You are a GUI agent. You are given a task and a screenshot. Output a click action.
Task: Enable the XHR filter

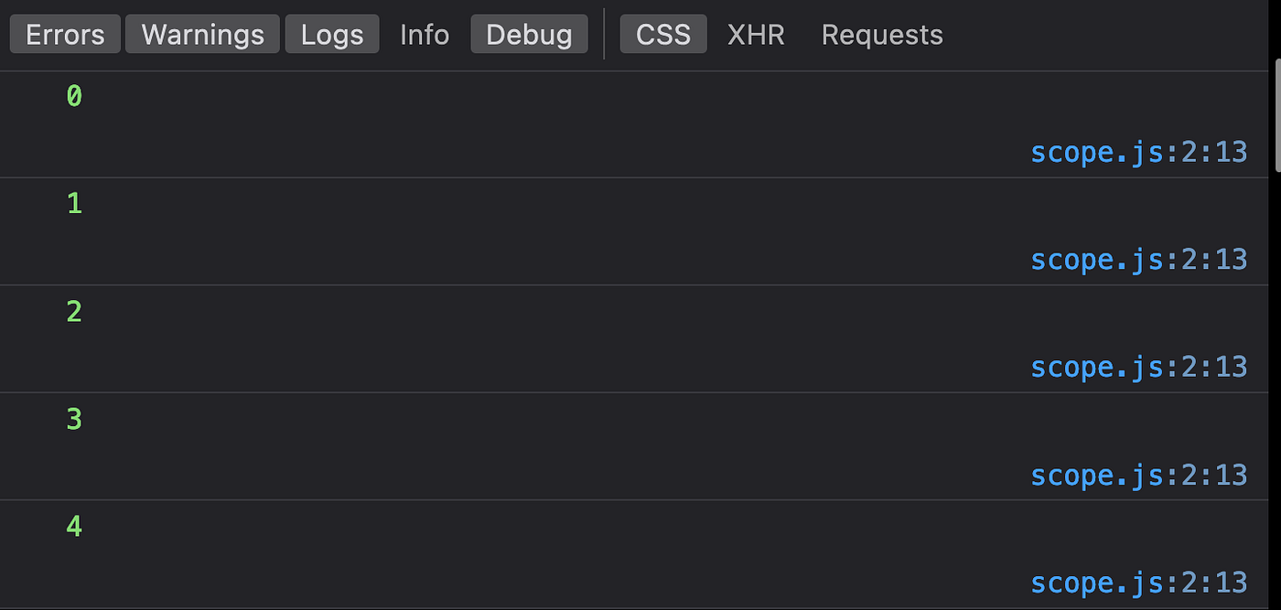756,35
